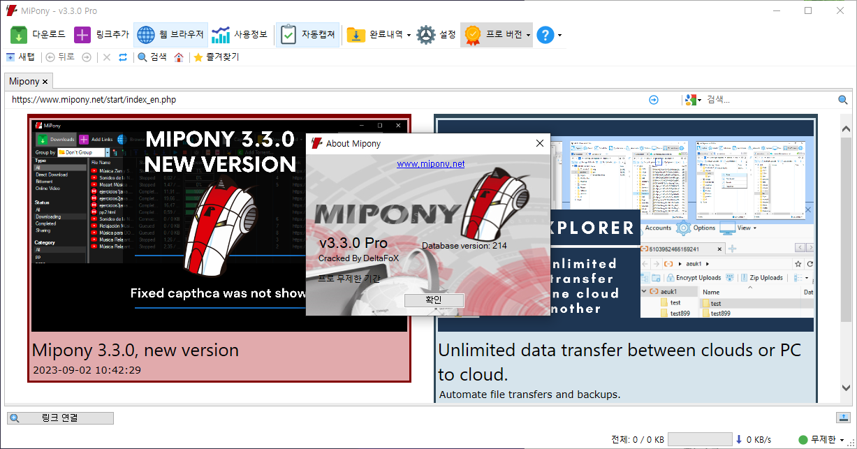Expand the help icon dropdown arrow

[559, 35]
